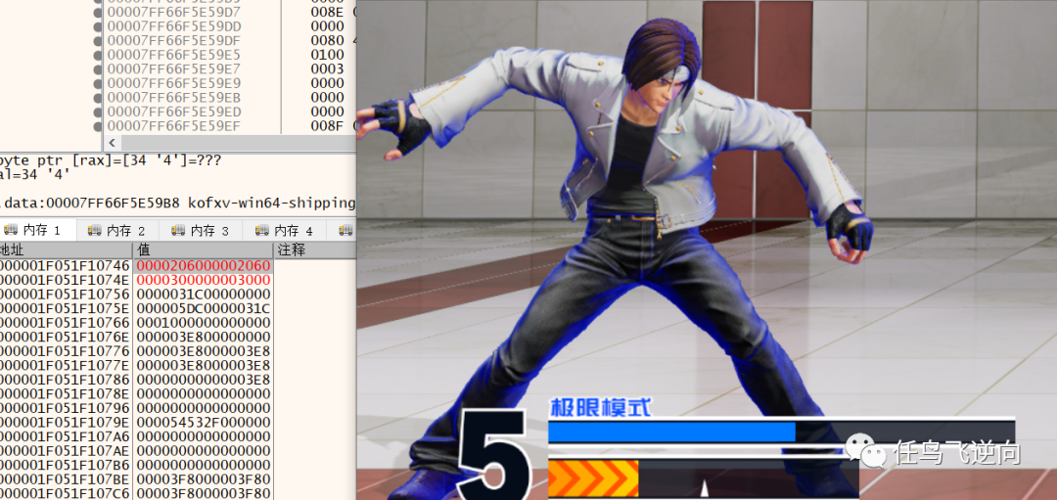Click the 地址 column header in memory dump
The image size is (1057, 500).
pyautogui.click(x=67, y=250)
